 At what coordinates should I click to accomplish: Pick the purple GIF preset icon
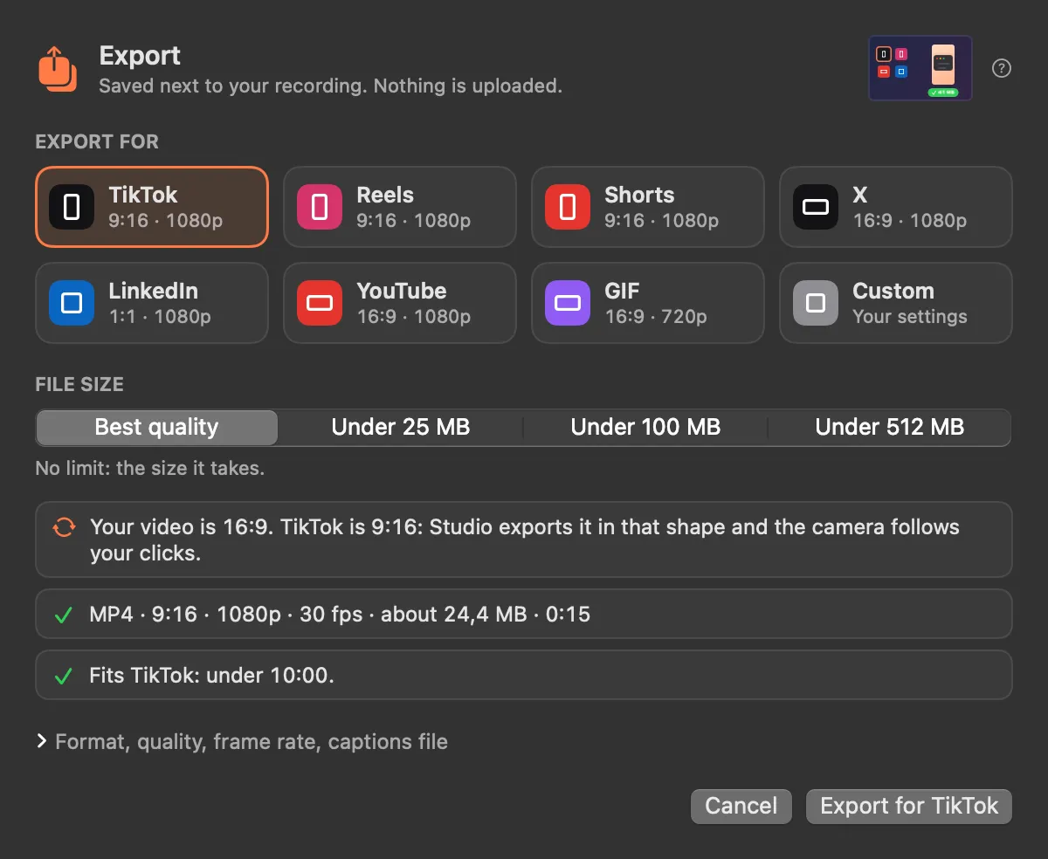pos(568,303)
